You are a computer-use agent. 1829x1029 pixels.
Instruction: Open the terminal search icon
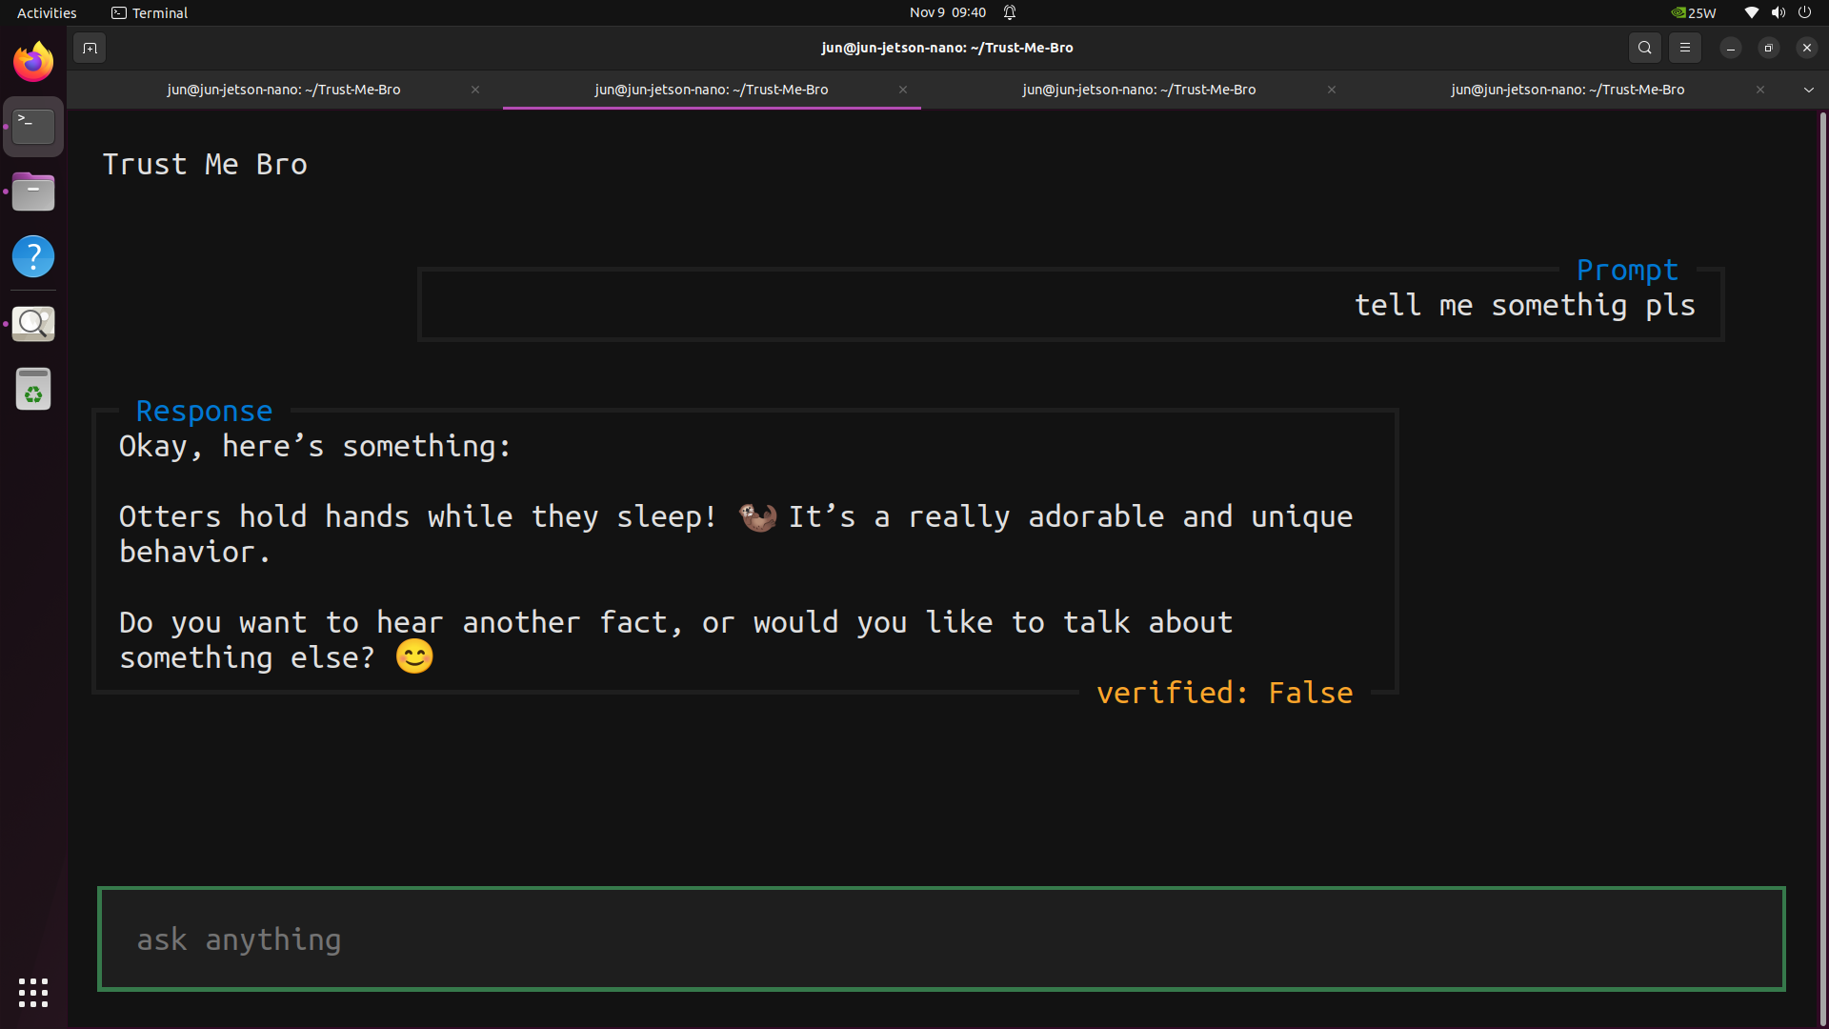(1644, 48)
